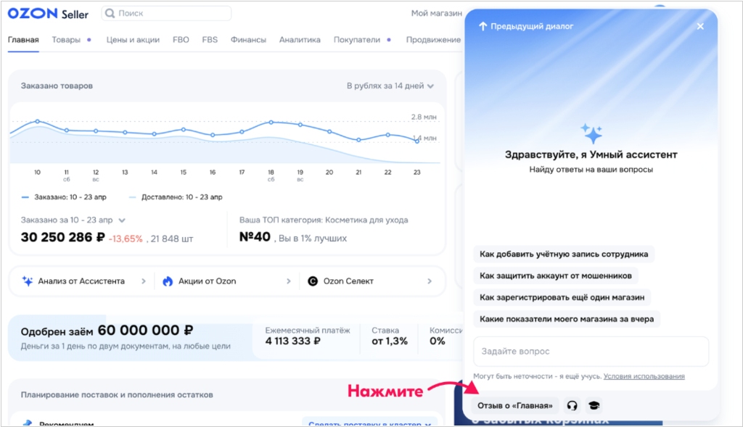Open the Цены и акции tab
This screenshot has height=427, width=743.
click(133, 40)
